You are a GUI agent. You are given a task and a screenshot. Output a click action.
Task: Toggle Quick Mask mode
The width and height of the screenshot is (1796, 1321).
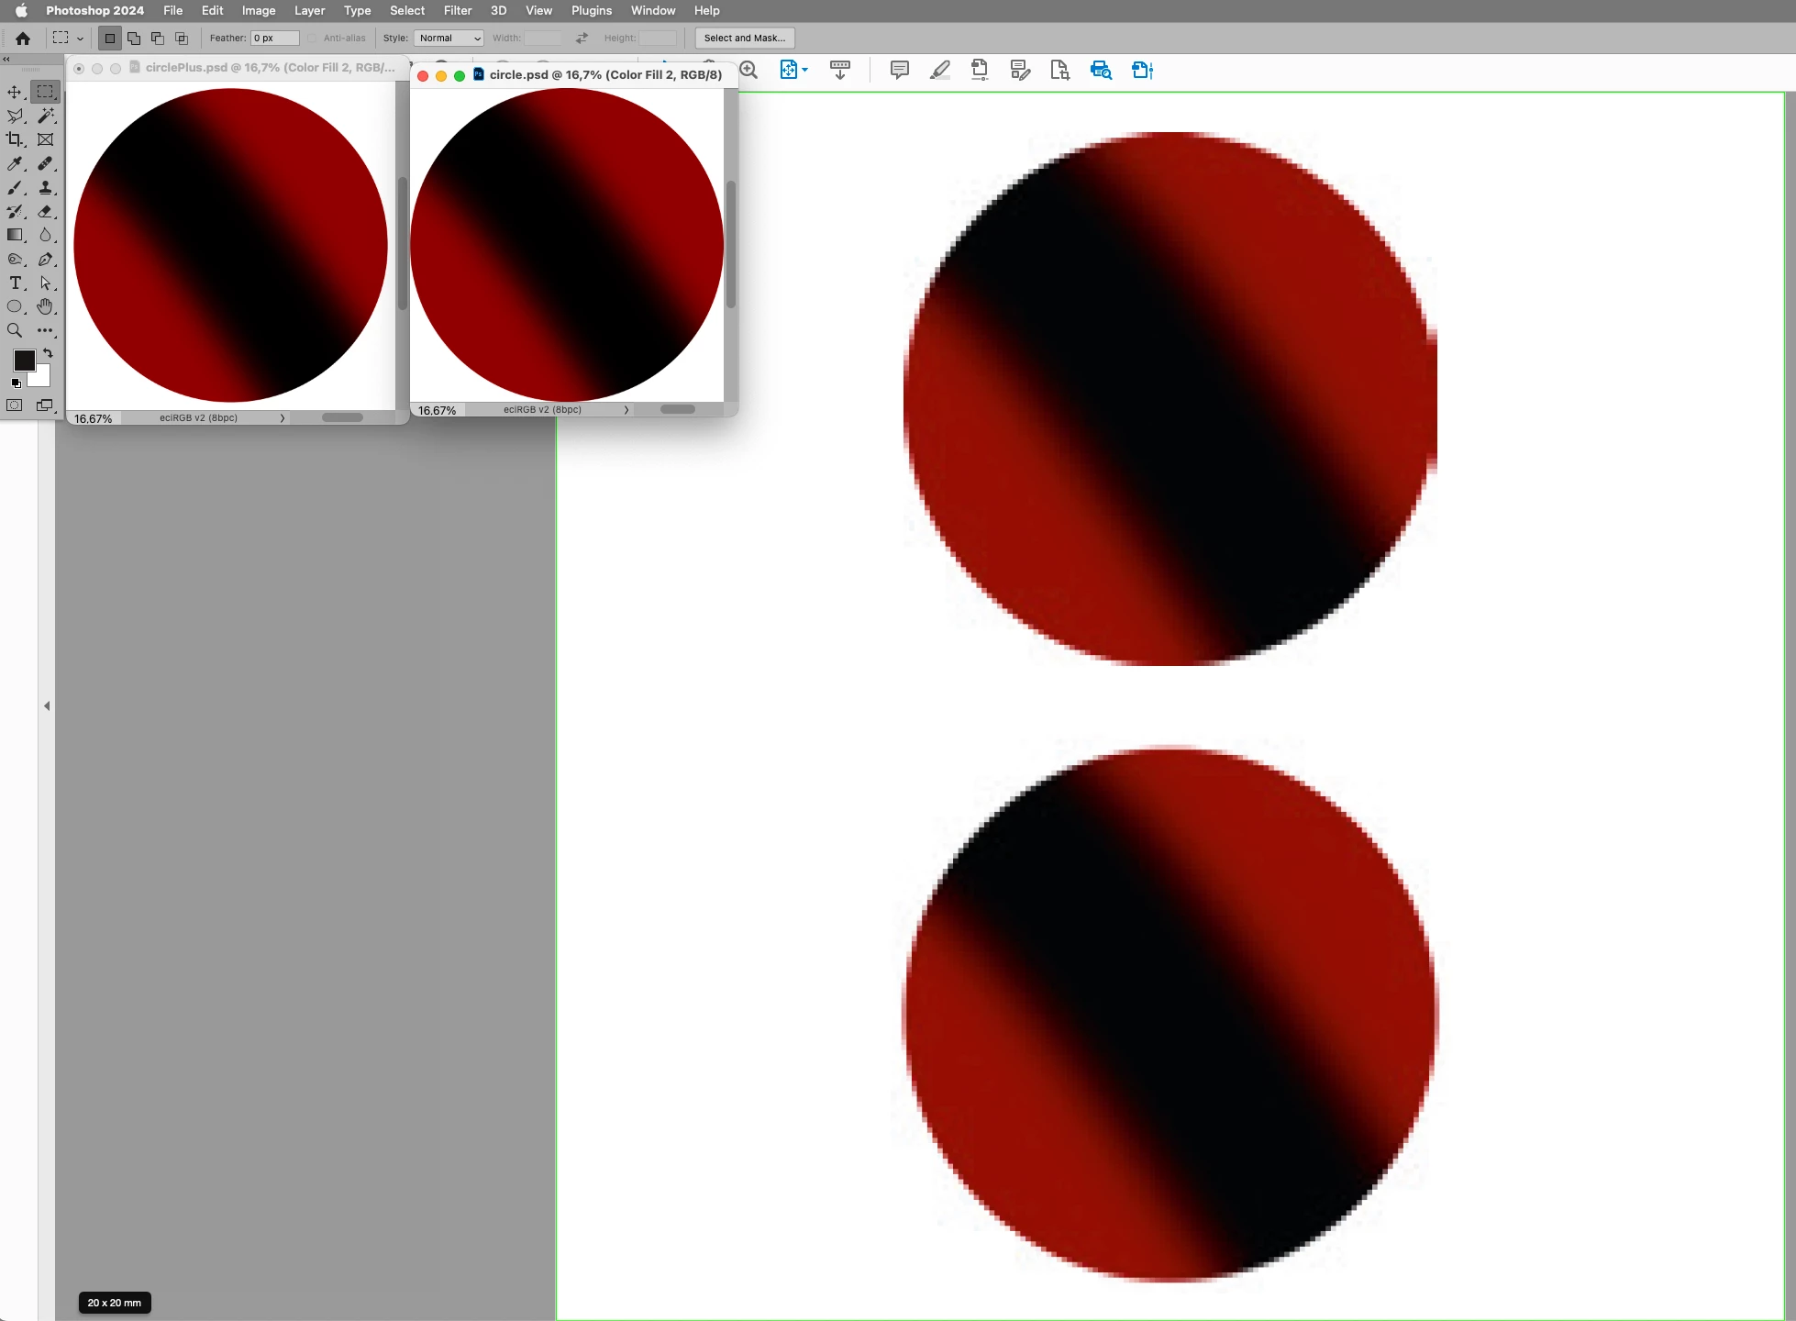(15, 405)
